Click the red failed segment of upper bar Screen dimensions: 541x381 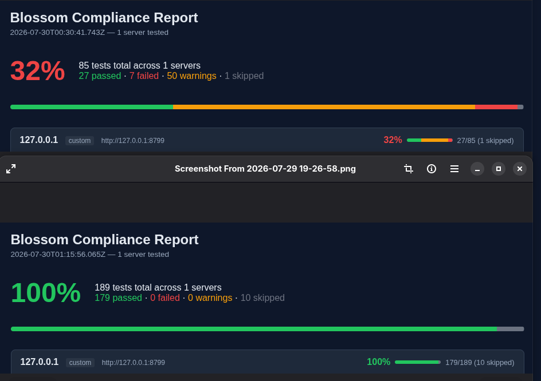coord(496,107)
